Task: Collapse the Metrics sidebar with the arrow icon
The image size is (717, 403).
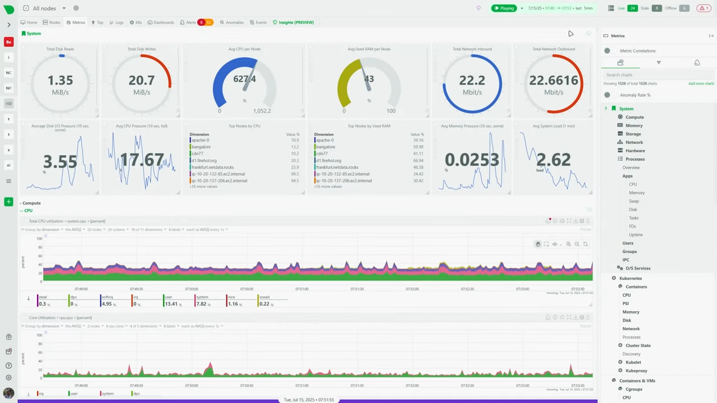Action: pos(711,36)
